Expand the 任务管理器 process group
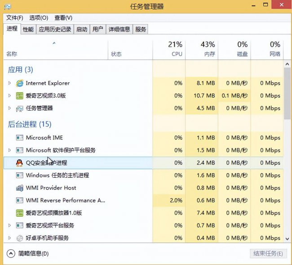Screen dimensions: 292x265 click(9, 108)
